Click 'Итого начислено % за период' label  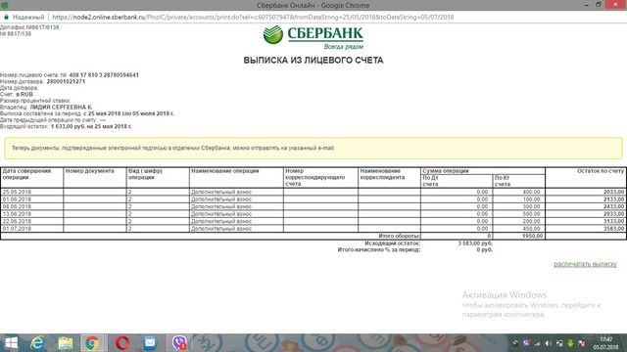(379, 250)
